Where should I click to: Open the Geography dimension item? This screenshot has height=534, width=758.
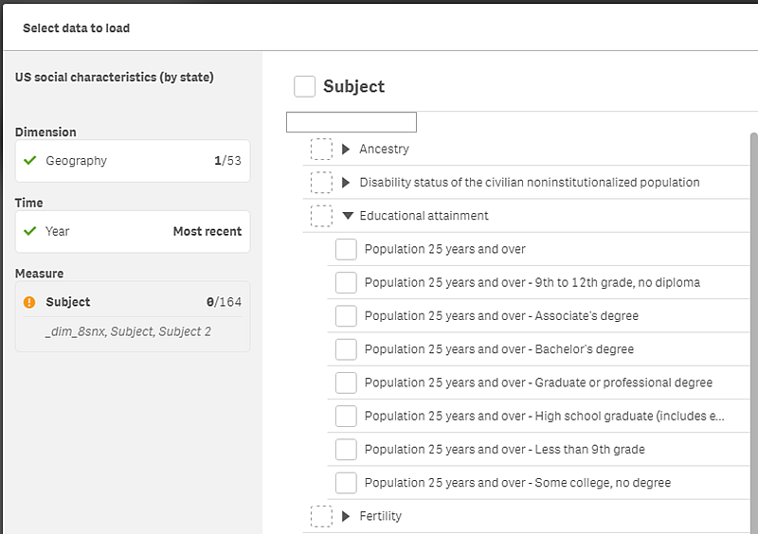133,161
